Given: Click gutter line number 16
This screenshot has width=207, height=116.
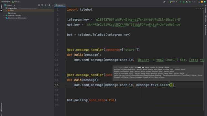Looking at the screenshot, I should pyautogui.click(x=57, y=85).
